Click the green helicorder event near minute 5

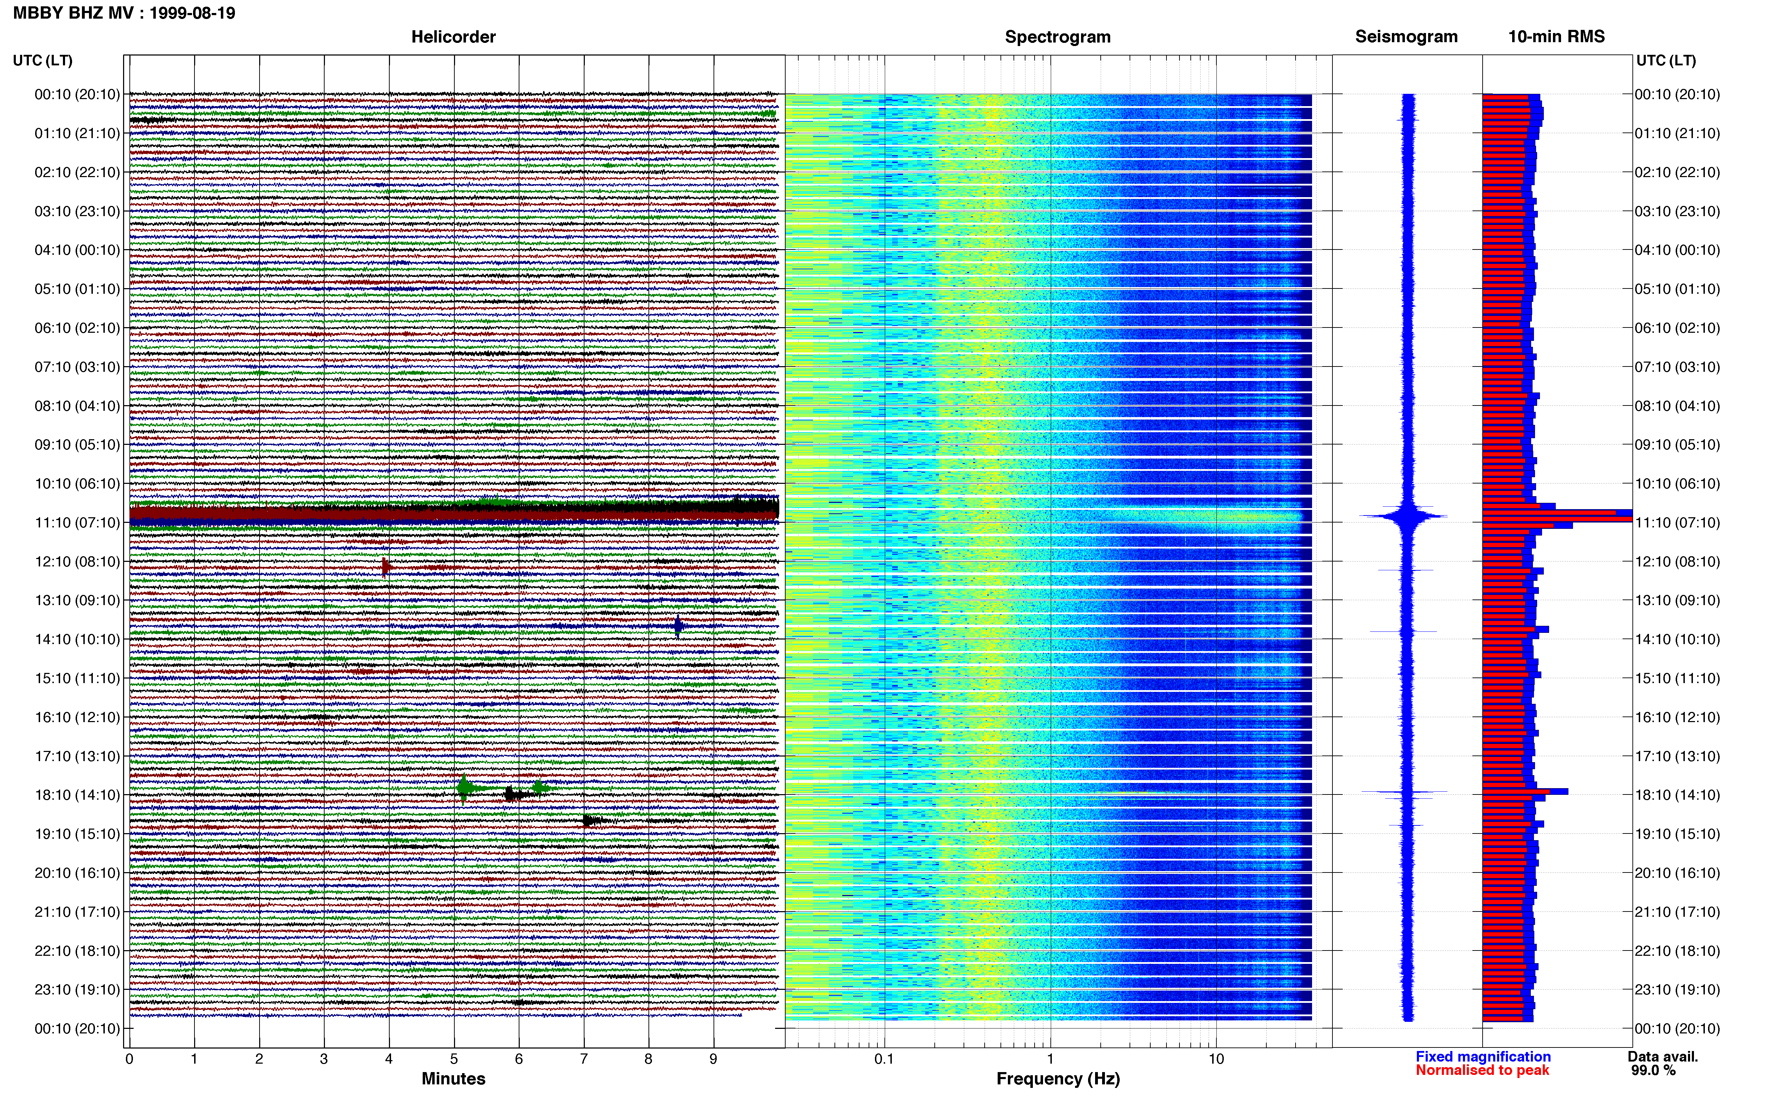pyautogui.click(x=464, y=788)
